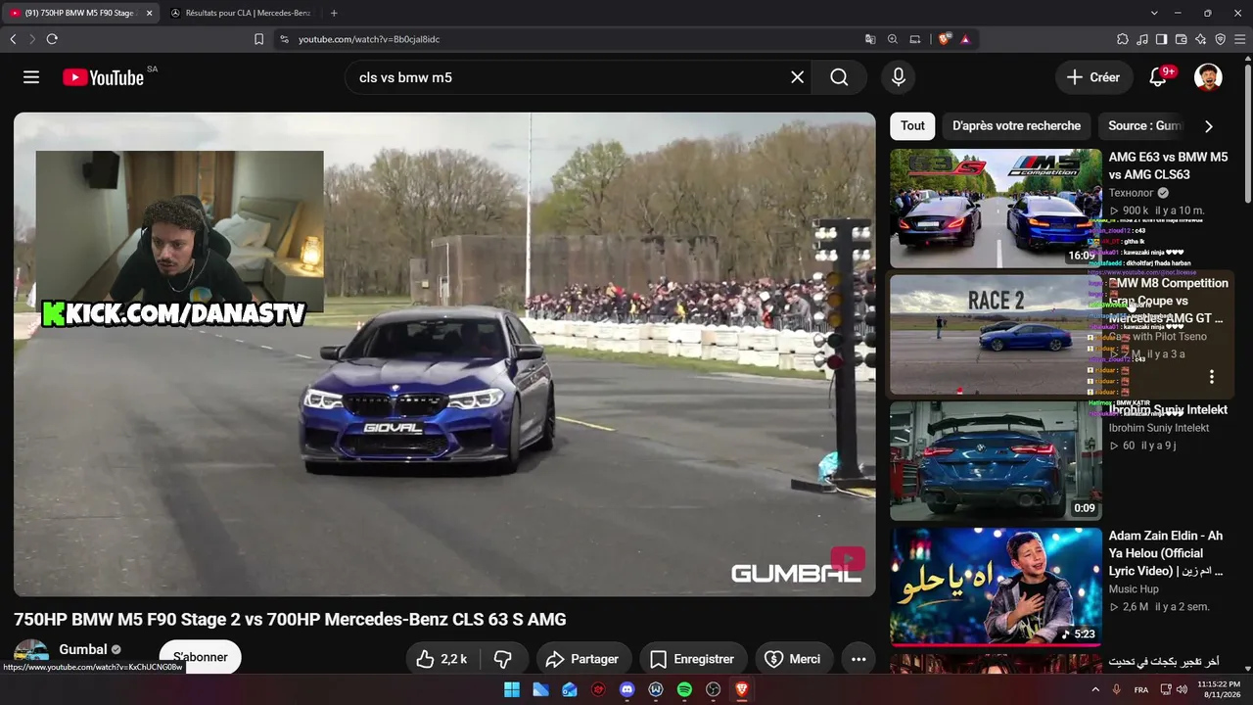Like the video with thumbs up
This screenshot has width=1253, height=705.
(441, 659)
